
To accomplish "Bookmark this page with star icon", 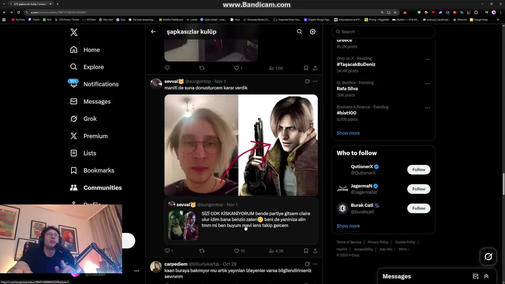I will click(x=395, y=12).
